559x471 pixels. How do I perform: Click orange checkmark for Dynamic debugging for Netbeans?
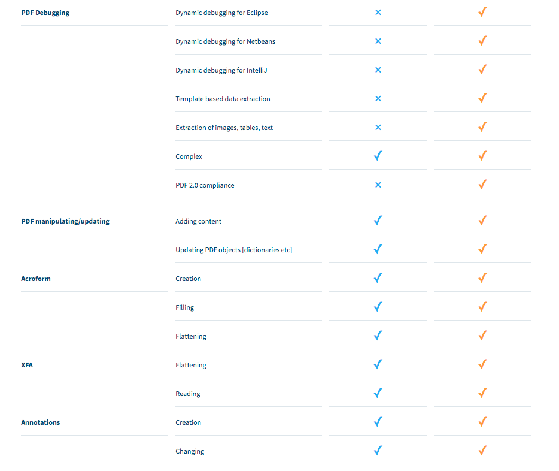[482, 41]
